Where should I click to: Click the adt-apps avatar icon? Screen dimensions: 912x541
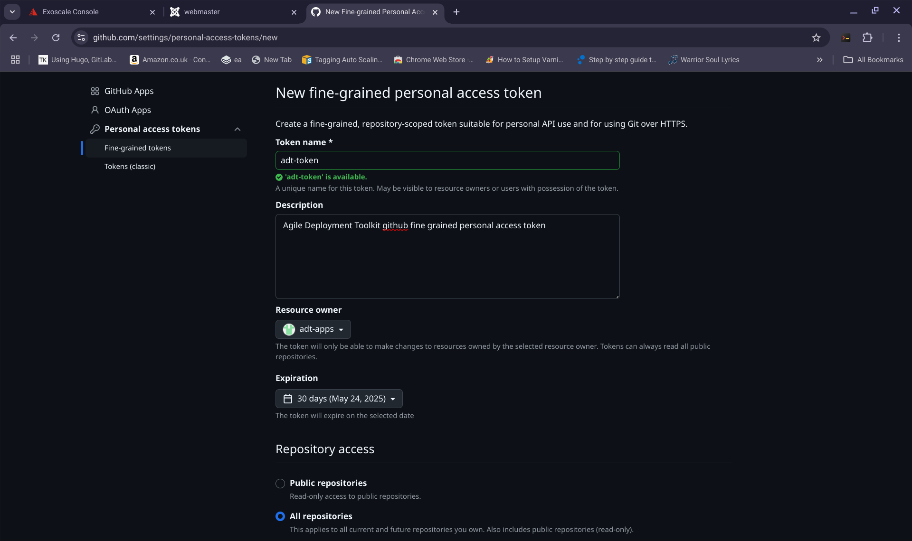click(289, 329)
